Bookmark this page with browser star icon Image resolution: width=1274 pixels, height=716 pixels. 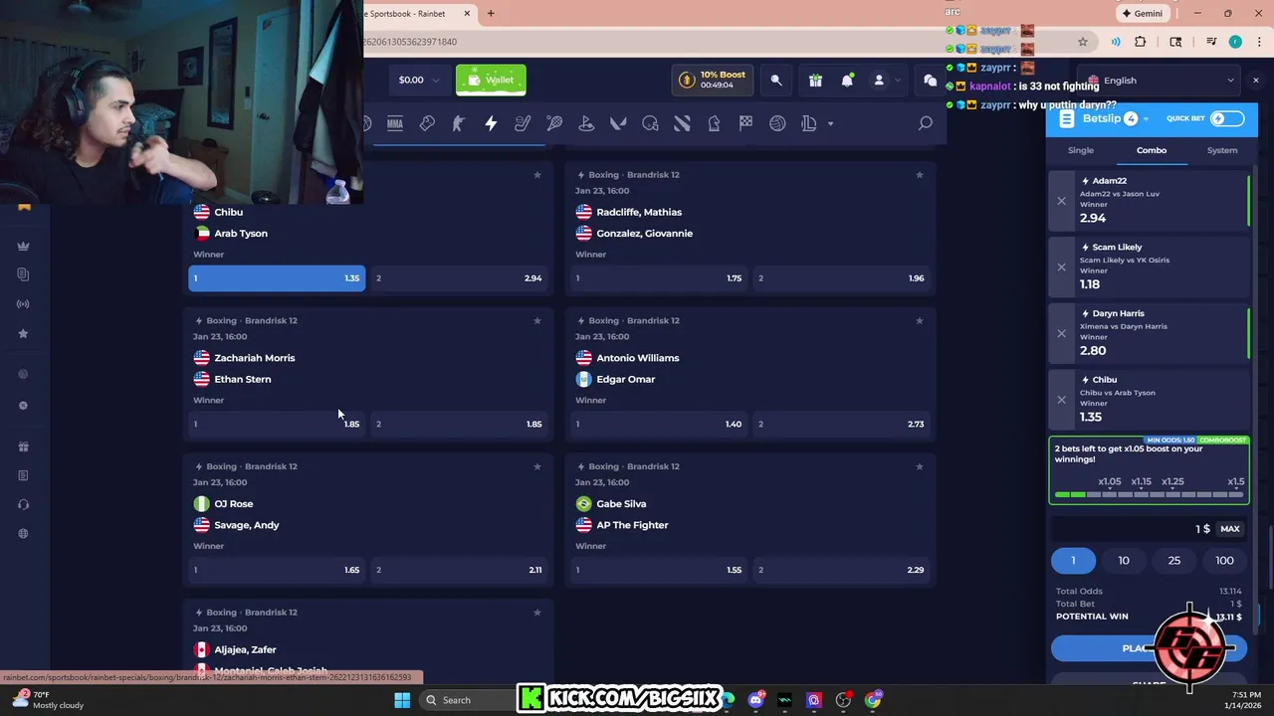pos(1083,42)
